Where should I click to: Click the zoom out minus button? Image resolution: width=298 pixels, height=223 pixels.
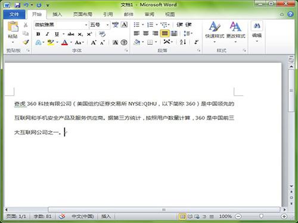(238, 216)
